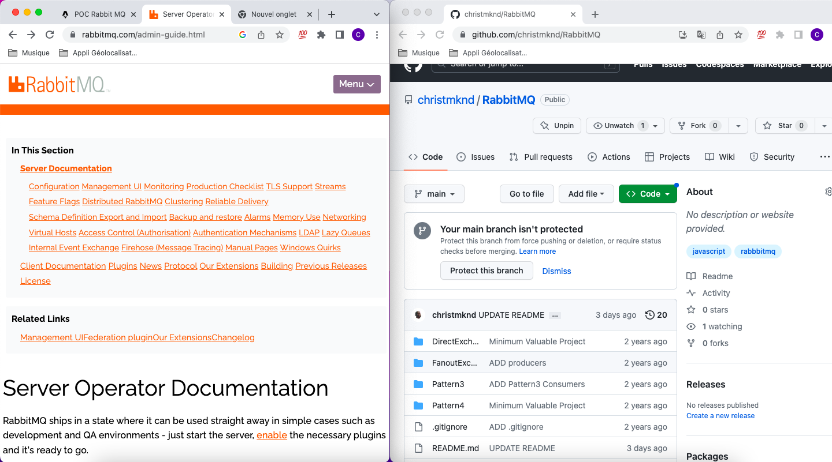The height and width of the screenshot is (462, 832).
Task: Click Unpin button
Action: click(557, 126)
